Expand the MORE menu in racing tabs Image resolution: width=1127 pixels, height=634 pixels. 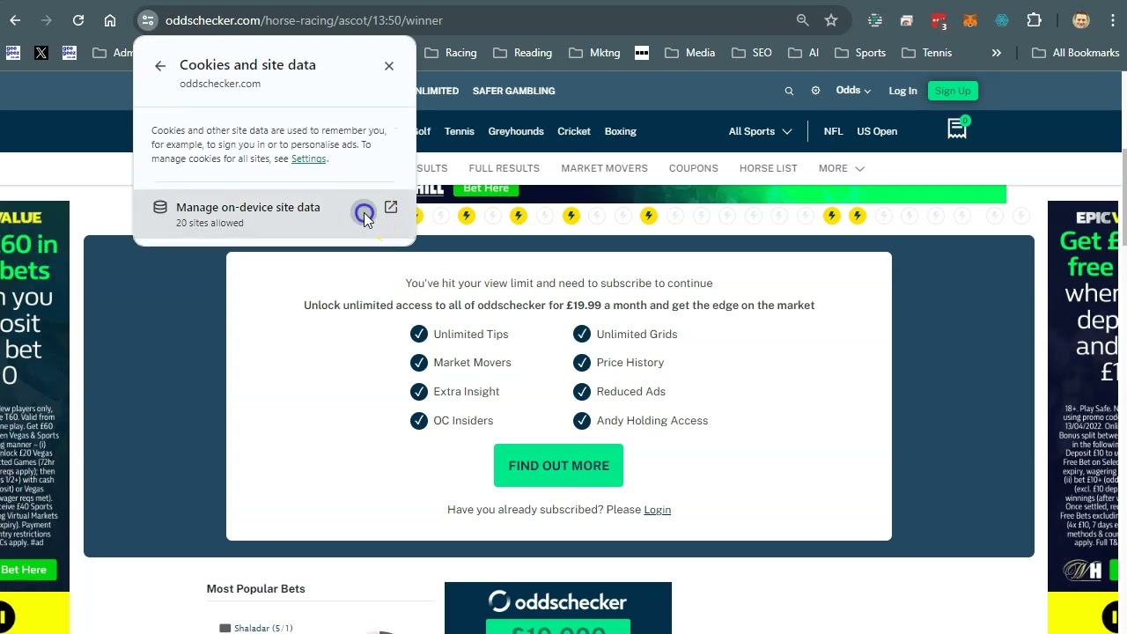click(x=841, y=168)
